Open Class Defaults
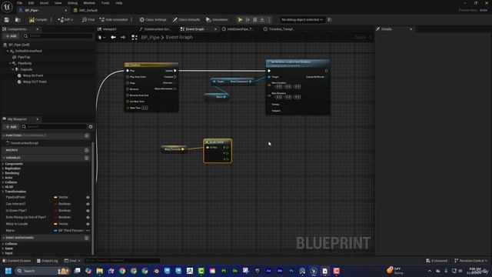The image size is (492, 277). pyautogui.click(x=186, y=19)
